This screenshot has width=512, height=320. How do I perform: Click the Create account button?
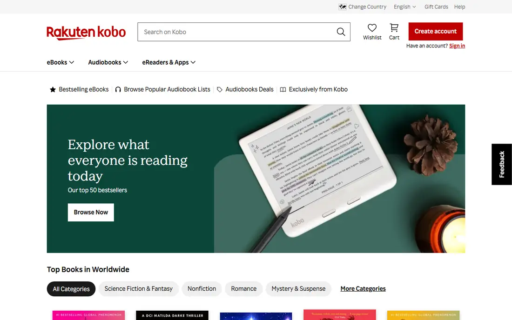click(436, 31)
